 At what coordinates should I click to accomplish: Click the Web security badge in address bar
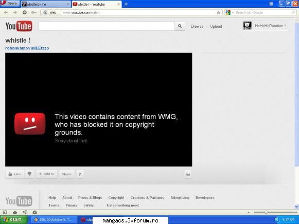pos(50,12)
